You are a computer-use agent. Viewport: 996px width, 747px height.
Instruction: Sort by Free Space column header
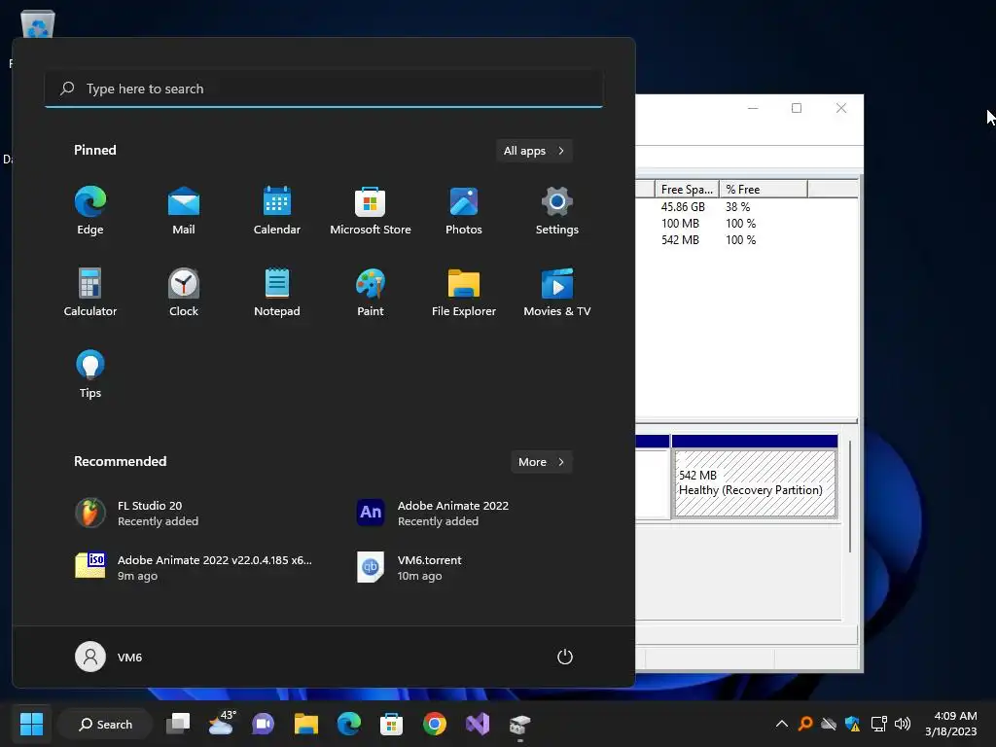687,190
